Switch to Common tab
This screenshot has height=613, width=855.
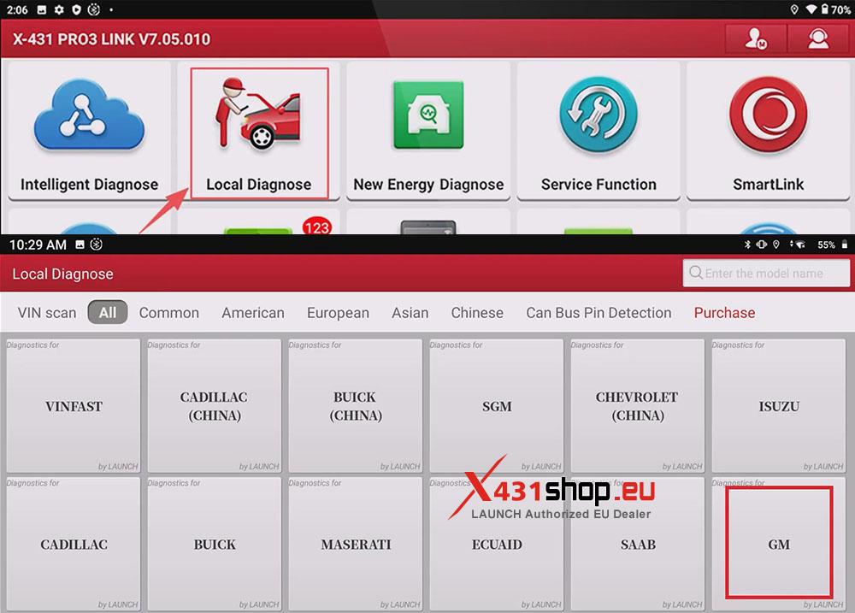click(x=169, y=313)
